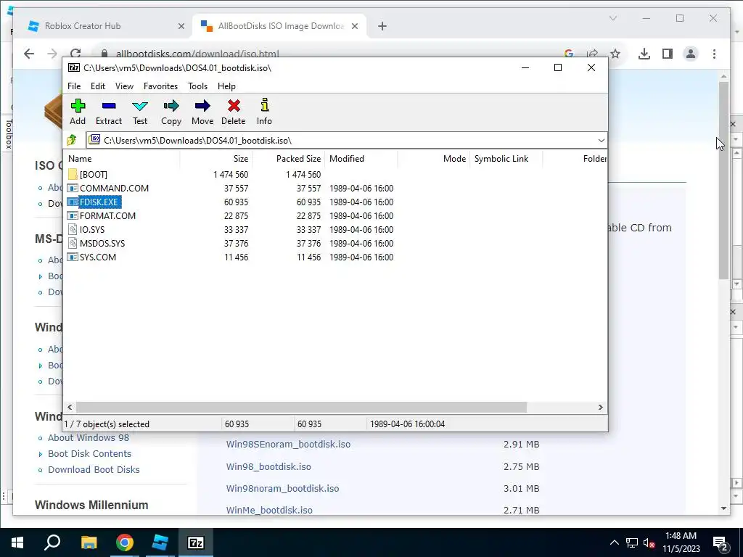Screen dimensions: 743x557
Task: Download Win98SEnoram_bootdisk.iso link
Action: 288,445
